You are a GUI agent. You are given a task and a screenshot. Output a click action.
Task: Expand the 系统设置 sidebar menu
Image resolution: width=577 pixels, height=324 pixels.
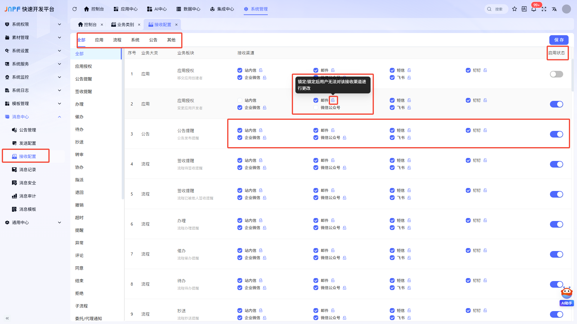coord(33,51)
